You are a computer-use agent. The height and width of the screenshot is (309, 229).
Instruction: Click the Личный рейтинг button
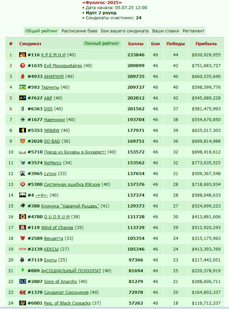point(101,44)
